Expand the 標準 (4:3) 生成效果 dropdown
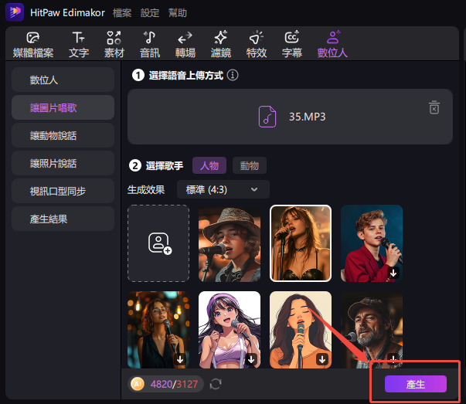The width and height of the screenshot is (466, 404). [x=223, y=189]
